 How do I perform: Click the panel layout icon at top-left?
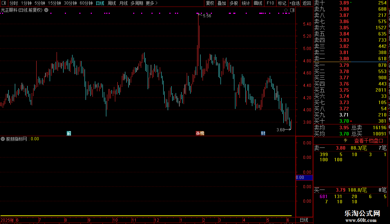(x=4, y=3)
